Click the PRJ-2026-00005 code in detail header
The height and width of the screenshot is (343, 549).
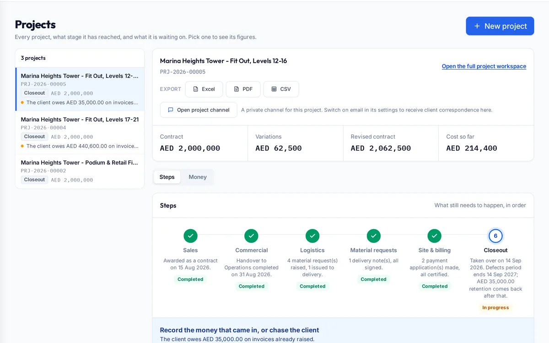(183, 72)
